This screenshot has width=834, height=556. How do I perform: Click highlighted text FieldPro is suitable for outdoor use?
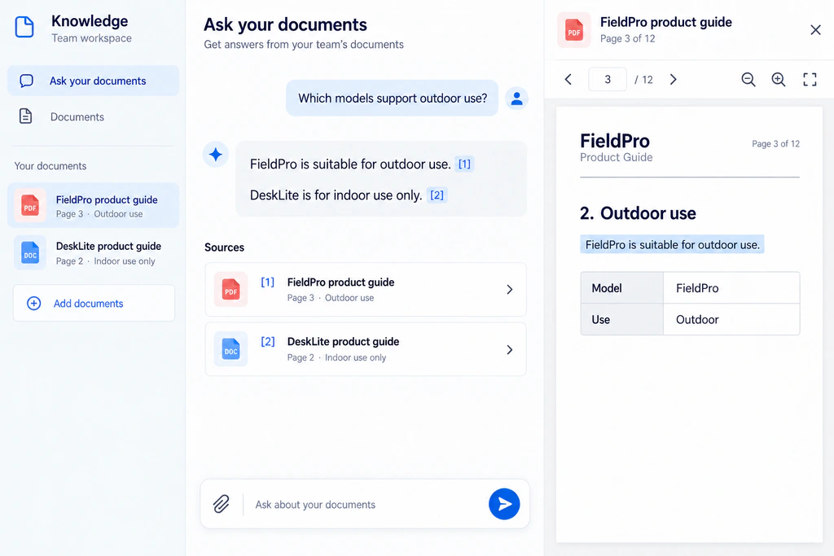pos(672,244)
